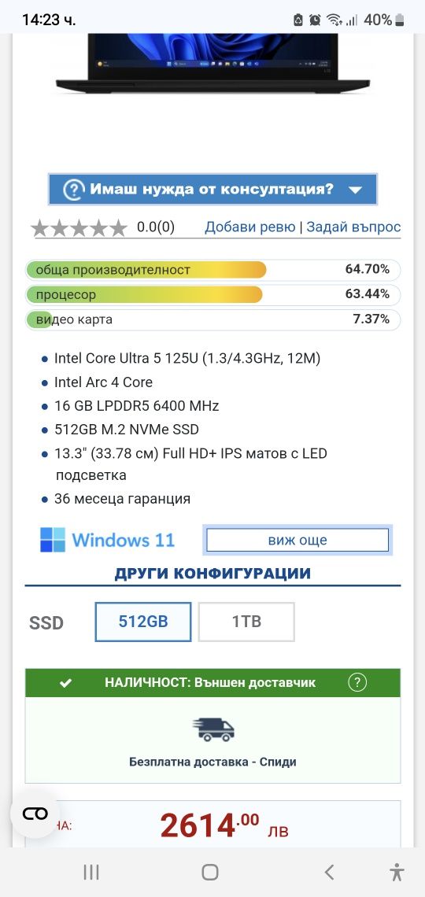Tap the five-star rating row
This screenshot has width=425, height=897.
79,227
